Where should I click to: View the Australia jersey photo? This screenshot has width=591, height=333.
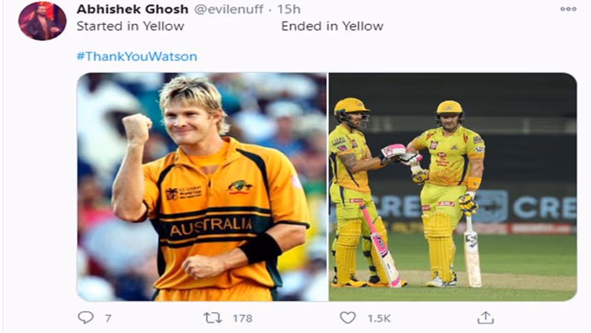click(202, 187)
